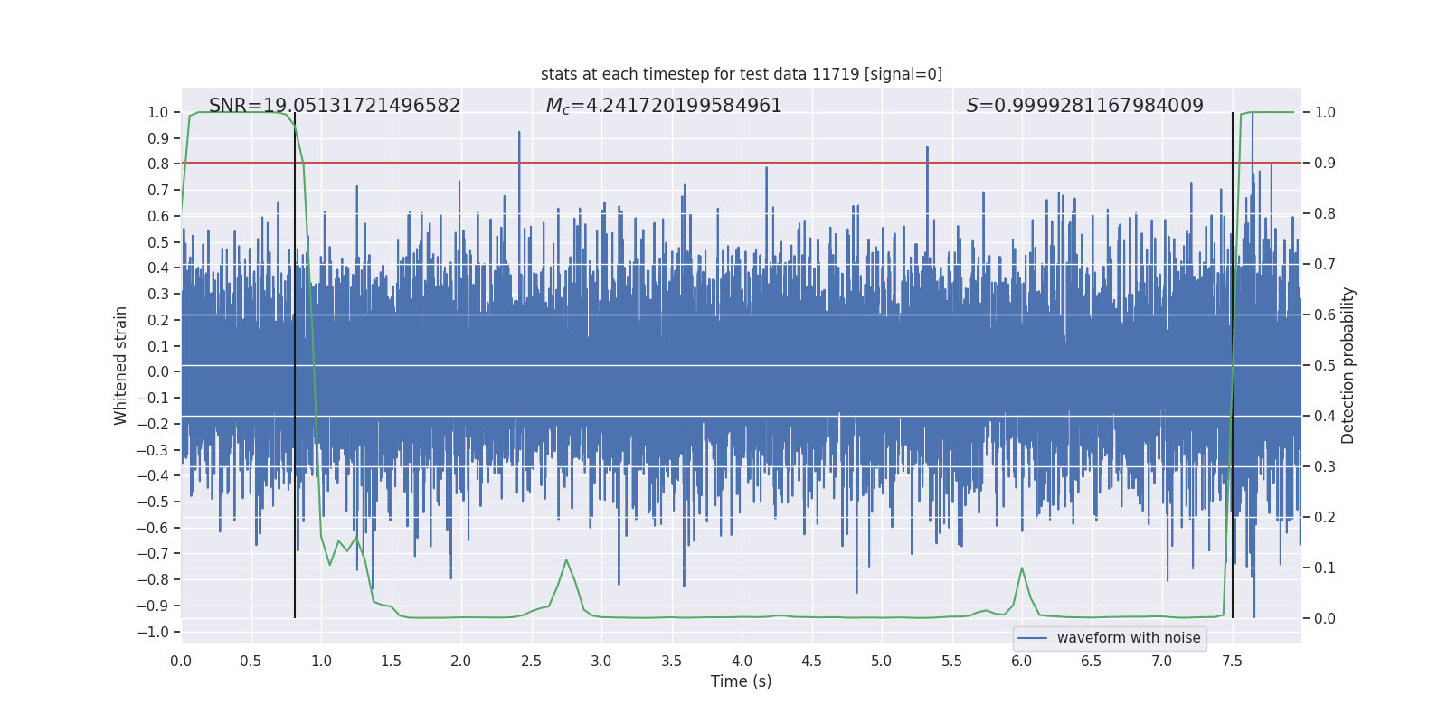
Task: Click the blue line sample in legend
Action: (x=1032, y=638)
